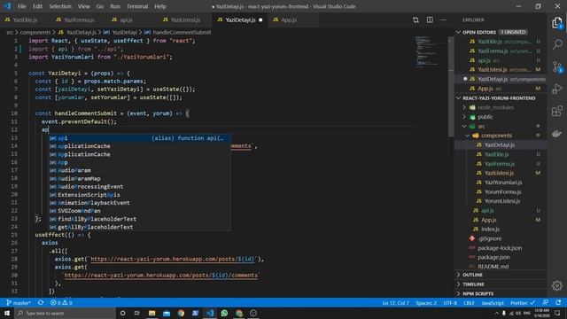
Task: Switch to the App.js editor tab
Action: point(289,19)
